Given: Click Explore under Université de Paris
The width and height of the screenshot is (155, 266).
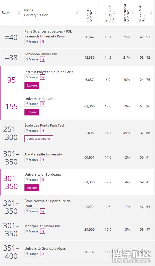Looking at the screenshot, I should (x=32, y=112).
